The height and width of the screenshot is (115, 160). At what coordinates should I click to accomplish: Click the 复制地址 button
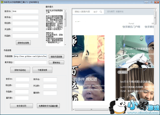click(57, 63)
